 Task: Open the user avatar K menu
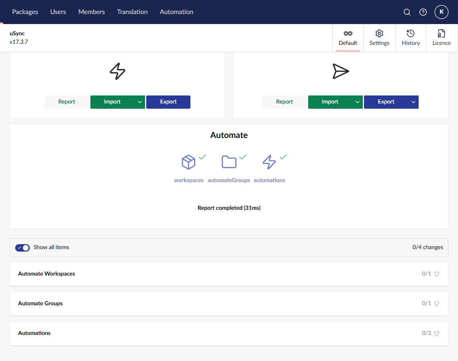coord(442,12)
